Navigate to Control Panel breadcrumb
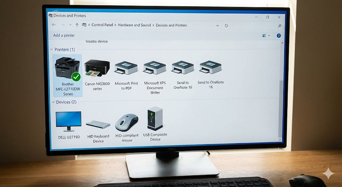Image resolution: width=342 pixels, height=187 pixels. coord(102,25)
